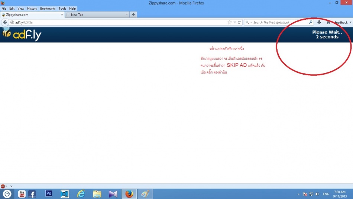The image size is (353, 199).
Task: Click the search magnifier icon in search box
Action: (311, 22)
